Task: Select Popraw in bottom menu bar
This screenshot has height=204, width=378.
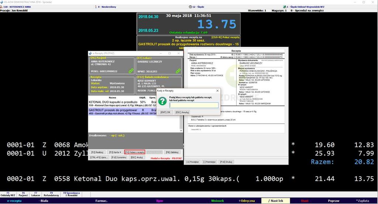Action: coord(334,201)
